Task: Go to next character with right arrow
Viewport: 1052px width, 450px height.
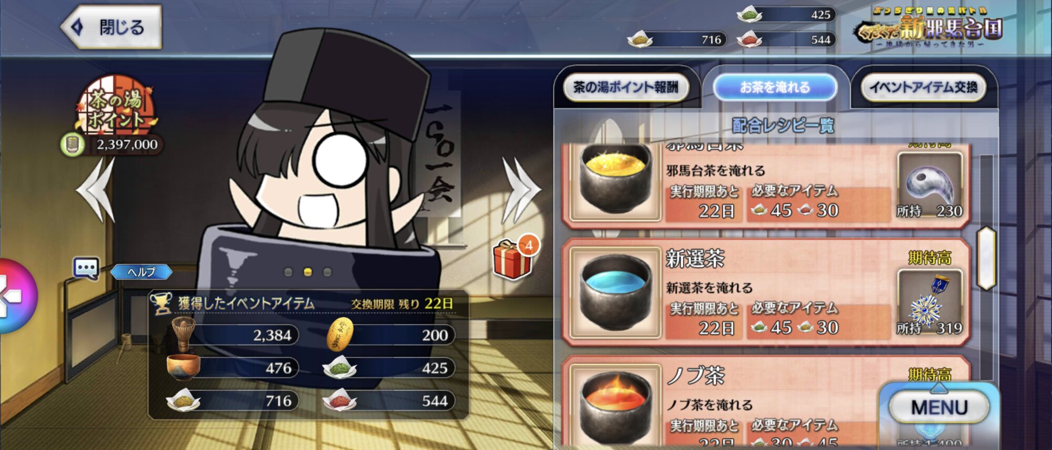Action: 520,190
